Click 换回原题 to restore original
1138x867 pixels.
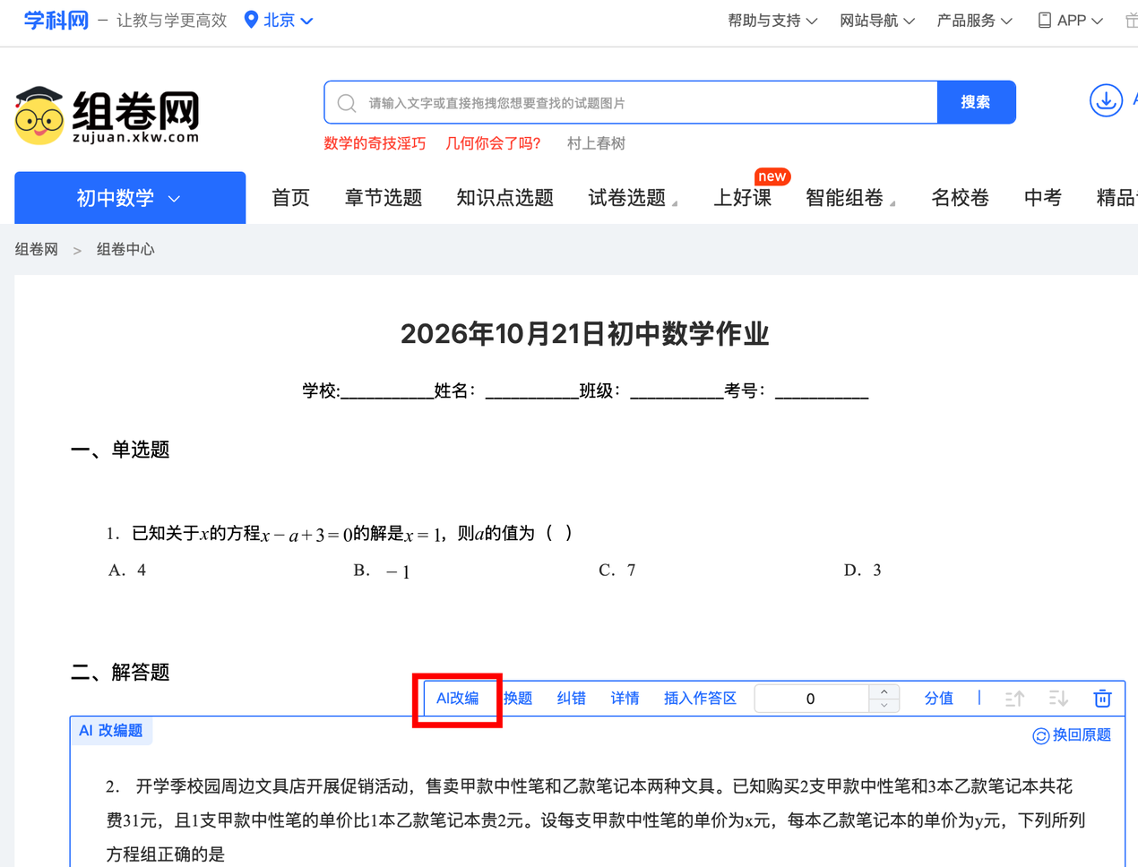pyautogui.click(x=1072, y=735)
